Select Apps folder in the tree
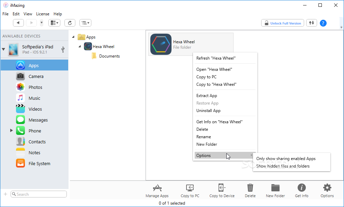 pyautogui.click(x=87, y=37)
